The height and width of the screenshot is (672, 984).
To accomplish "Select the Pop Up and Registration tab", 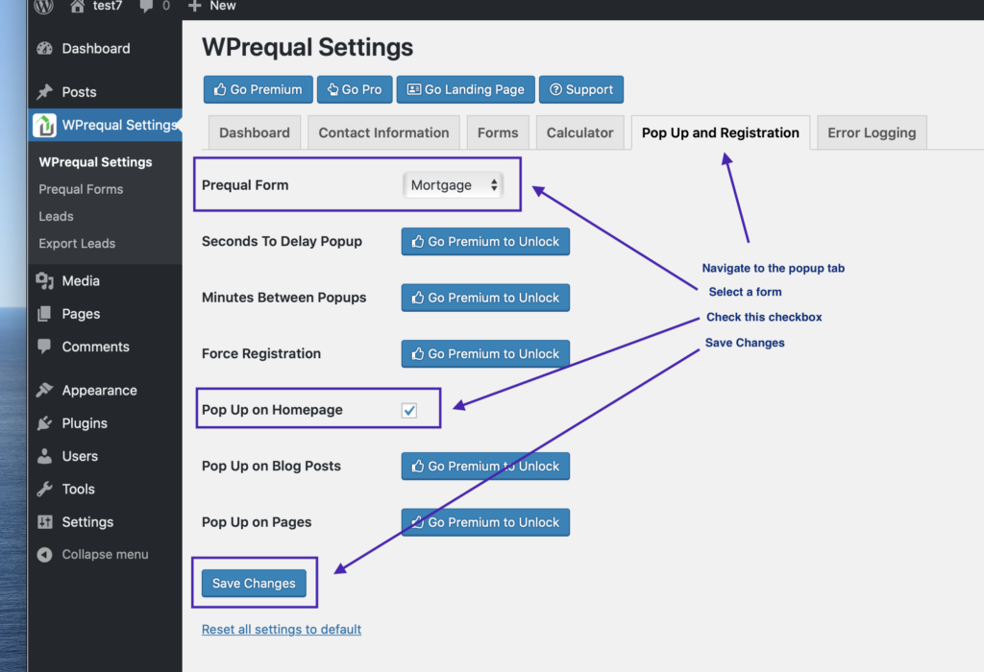I will tap(721, 132).
